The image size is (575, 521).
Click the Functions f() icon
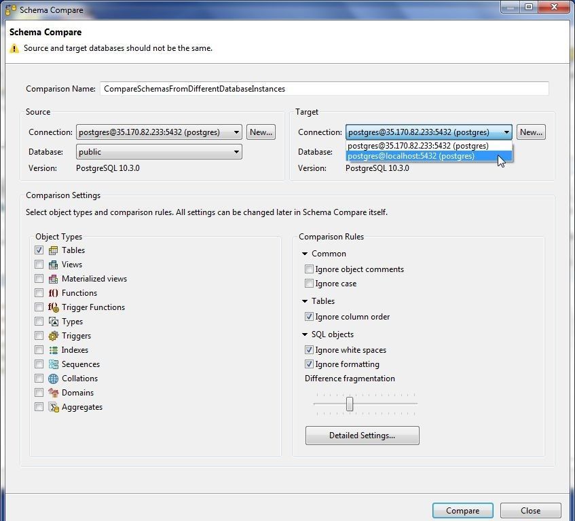click(53, 293)
